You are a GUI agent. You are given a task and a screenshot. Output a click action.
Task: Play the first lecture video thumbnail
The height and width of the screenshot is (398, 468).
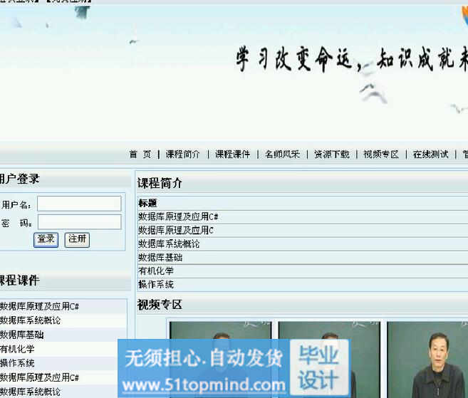(221, 360)
